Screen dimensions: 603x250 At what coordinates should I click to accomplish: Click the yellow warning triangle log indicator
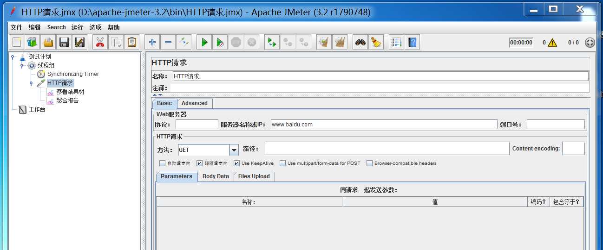coord(552,43)
